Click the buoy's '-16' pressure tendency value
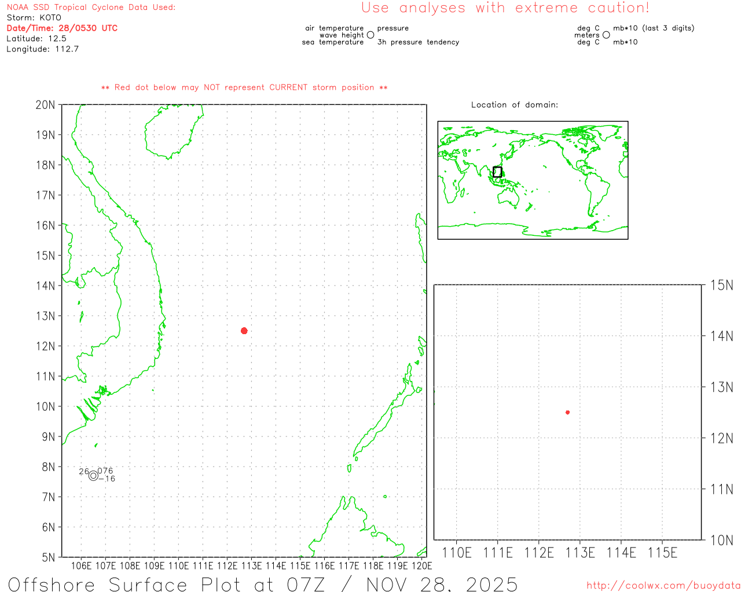 click(x=107, y=479)
